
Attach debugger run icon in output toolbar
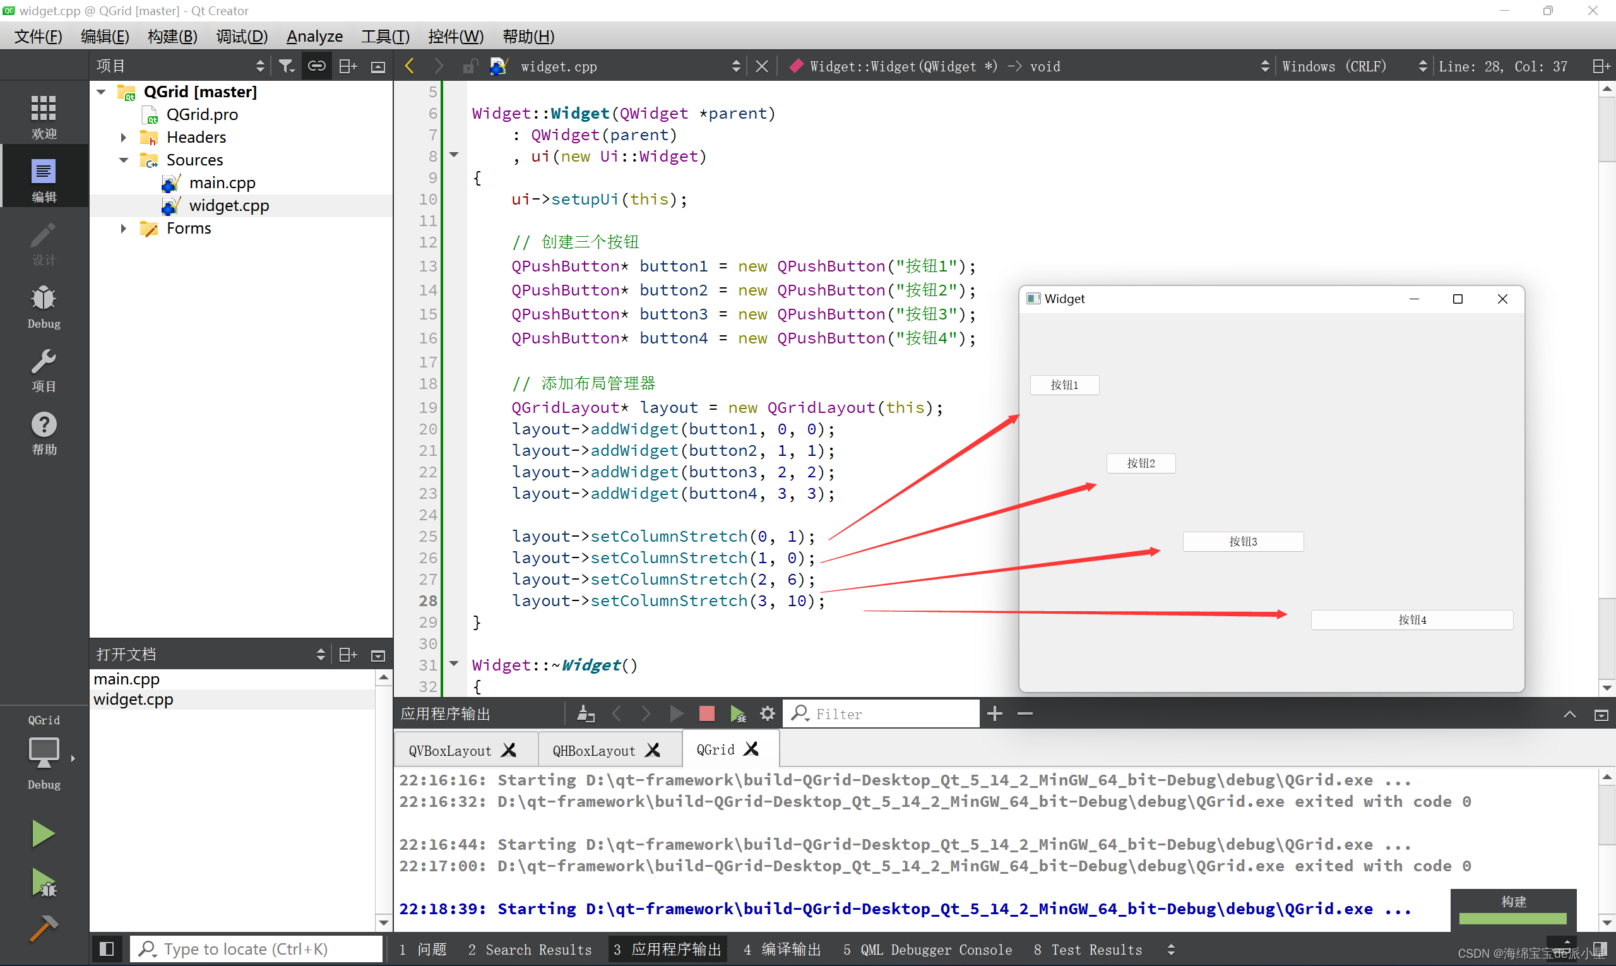click(737, 713)
